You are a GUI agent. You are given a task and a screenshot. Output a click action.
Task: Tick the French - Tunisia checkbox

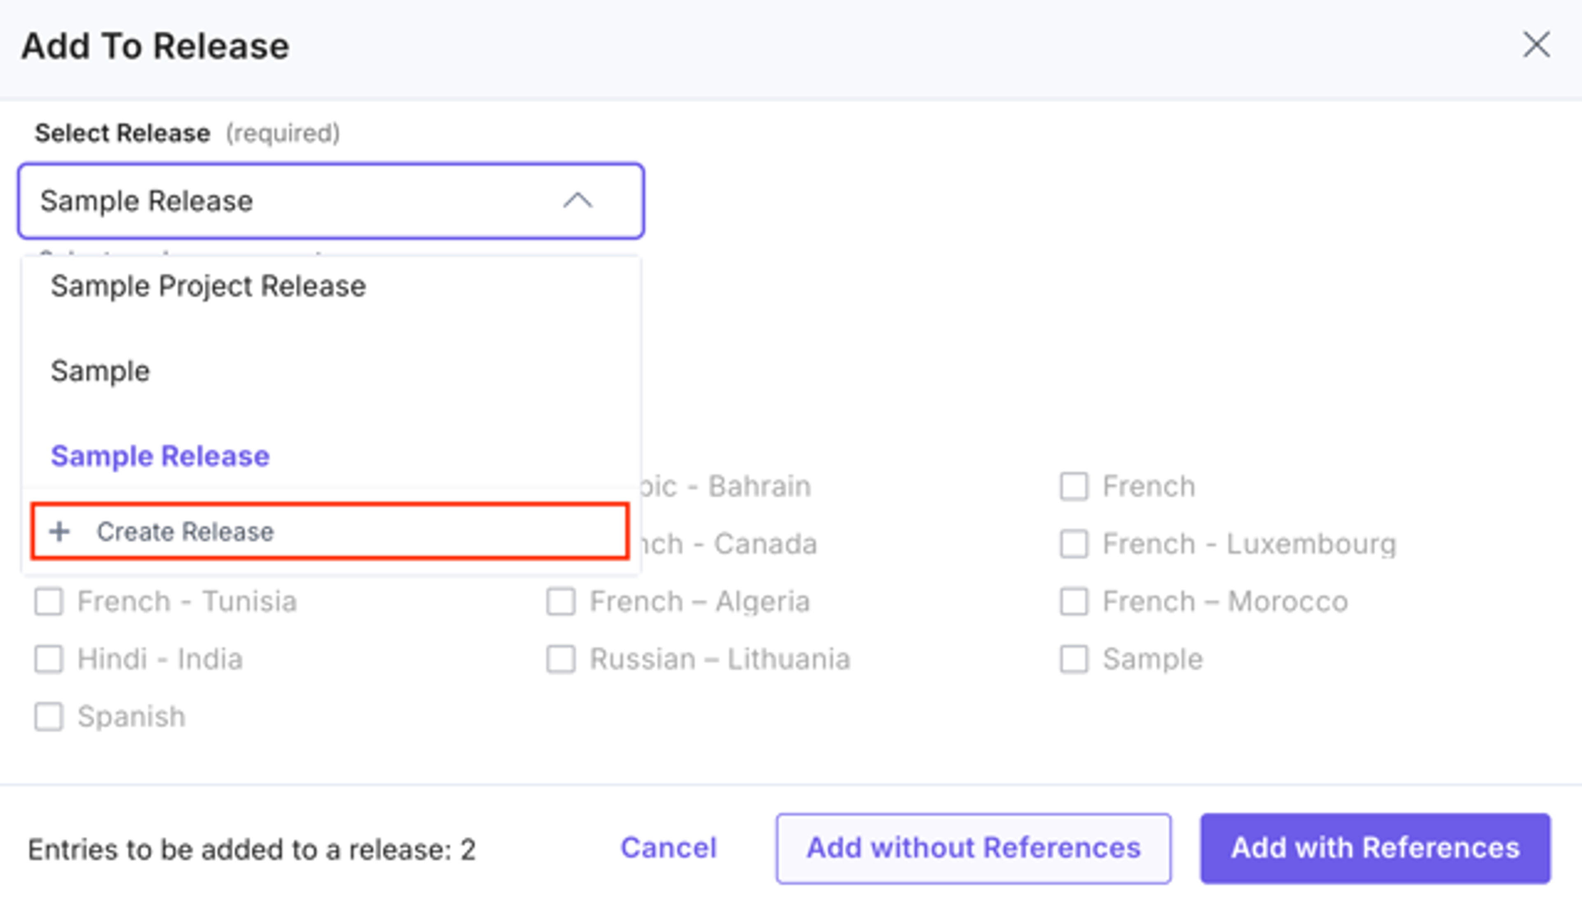(x=49, y=601)
